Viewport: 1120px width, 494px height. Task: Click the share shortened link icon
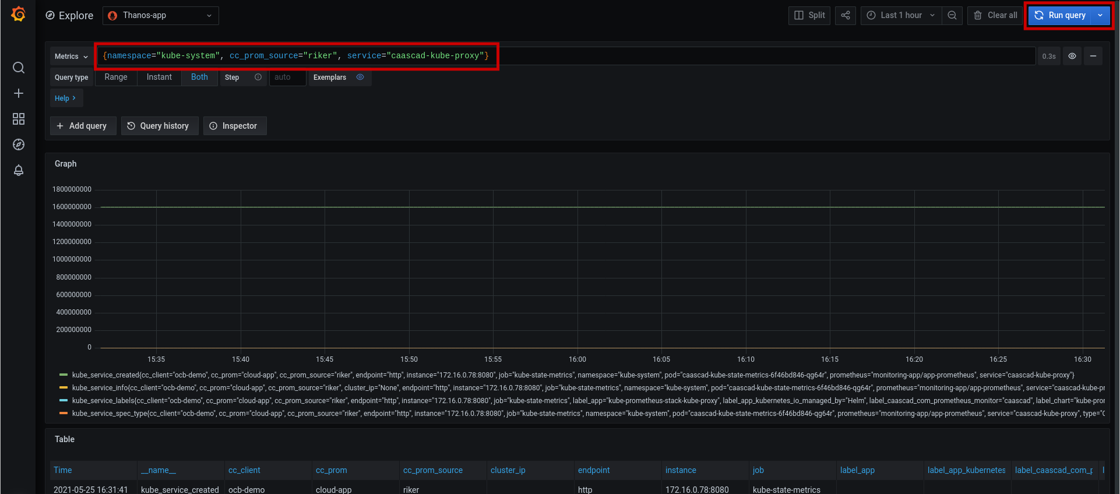click(x=846, y=15)
